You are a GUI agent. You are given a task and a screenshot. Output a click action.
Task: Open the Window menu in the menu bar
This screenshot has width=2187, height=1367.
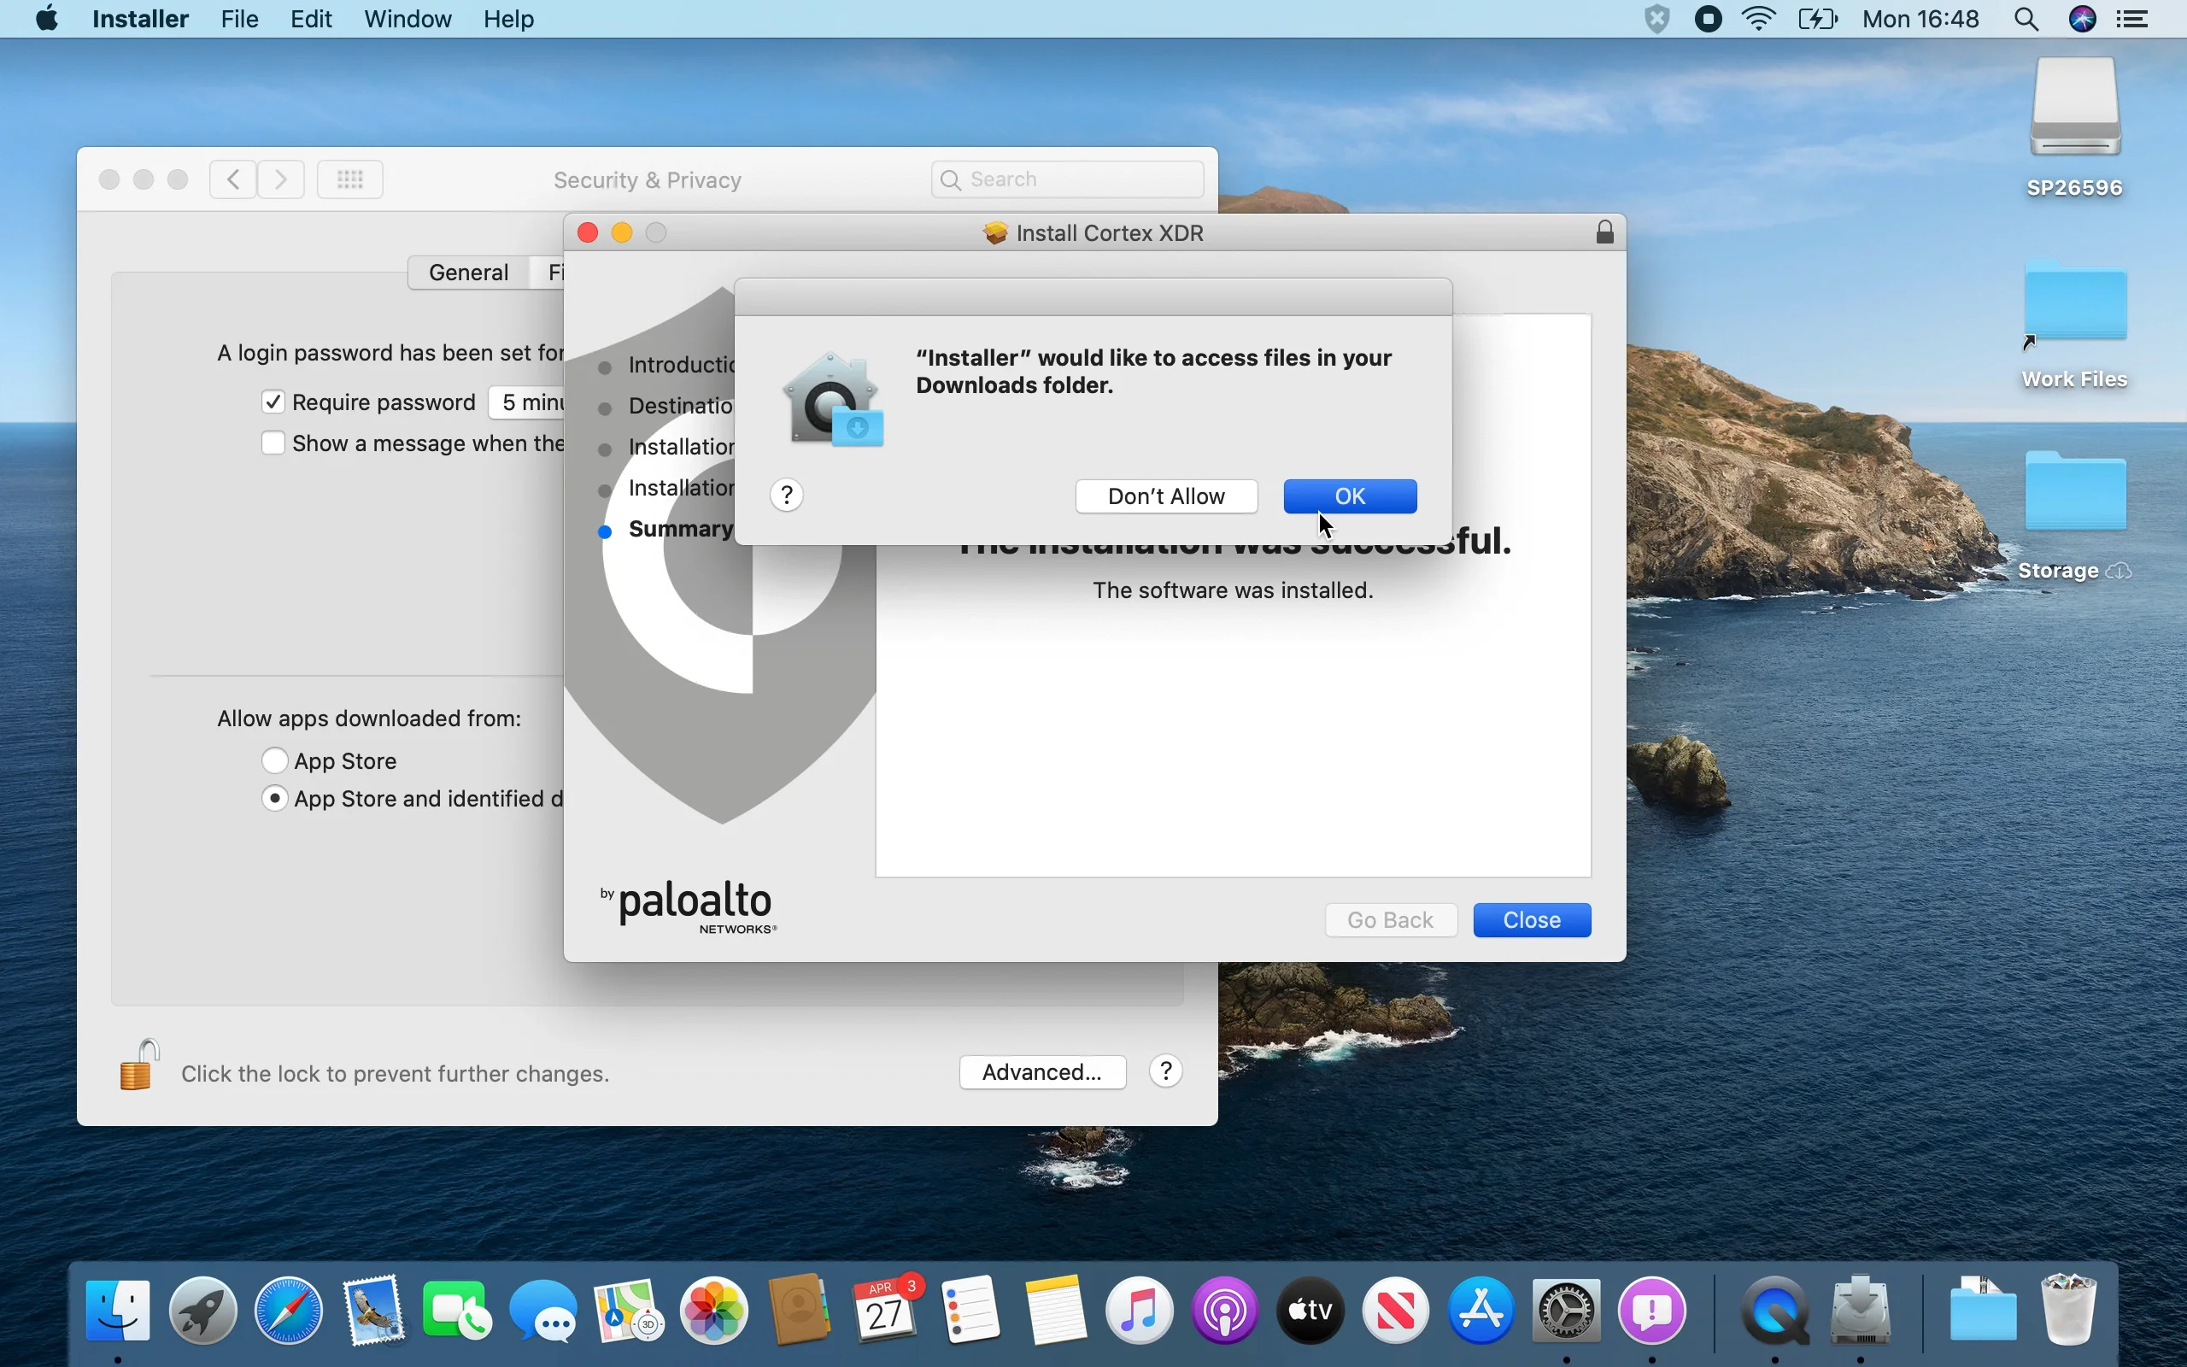(x=407, y=18)
